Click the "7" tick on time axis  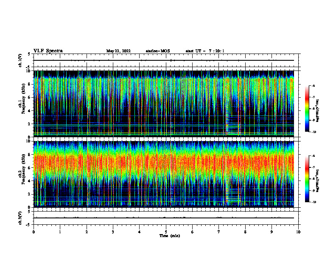tap(219, 232)
